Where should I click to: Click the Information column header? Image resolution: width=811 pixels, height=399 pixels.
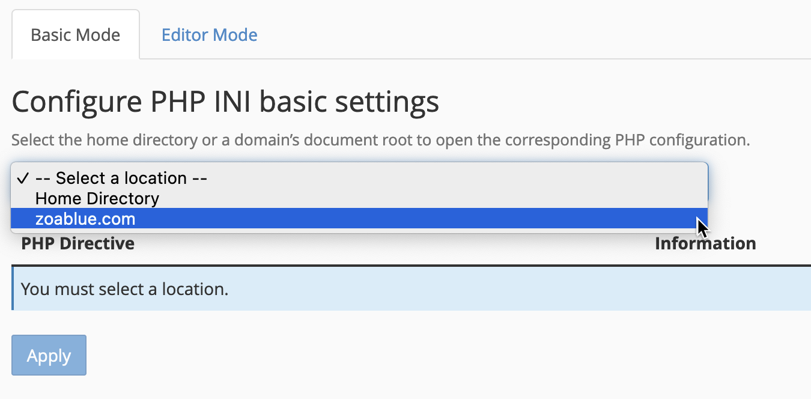(705, 243)
